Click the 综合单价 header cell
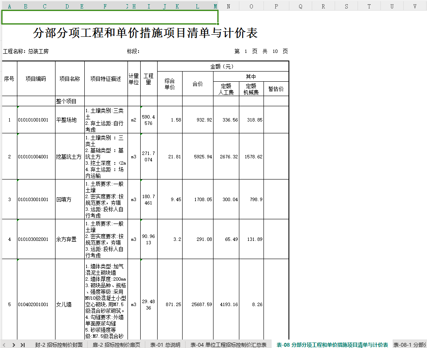Viewport: 427px width, 348px height. 169,84
